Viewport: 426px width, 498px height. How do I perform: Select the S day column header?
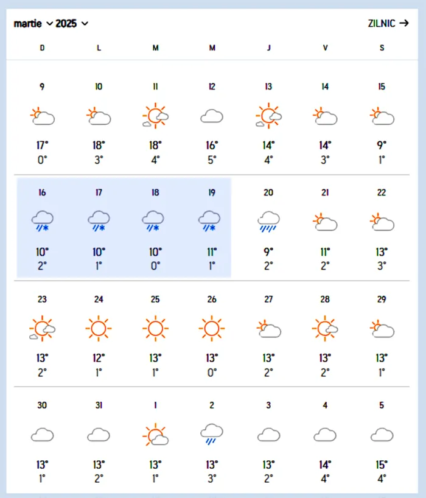[x=382, y=48]
